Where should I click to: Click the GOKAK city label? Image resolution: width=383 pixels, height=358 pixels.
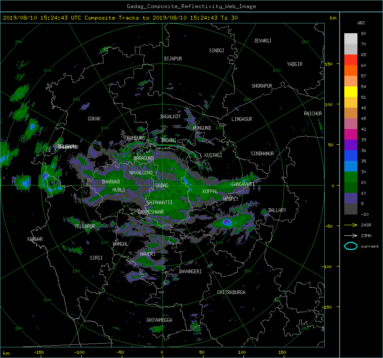(x=94, y=119)
